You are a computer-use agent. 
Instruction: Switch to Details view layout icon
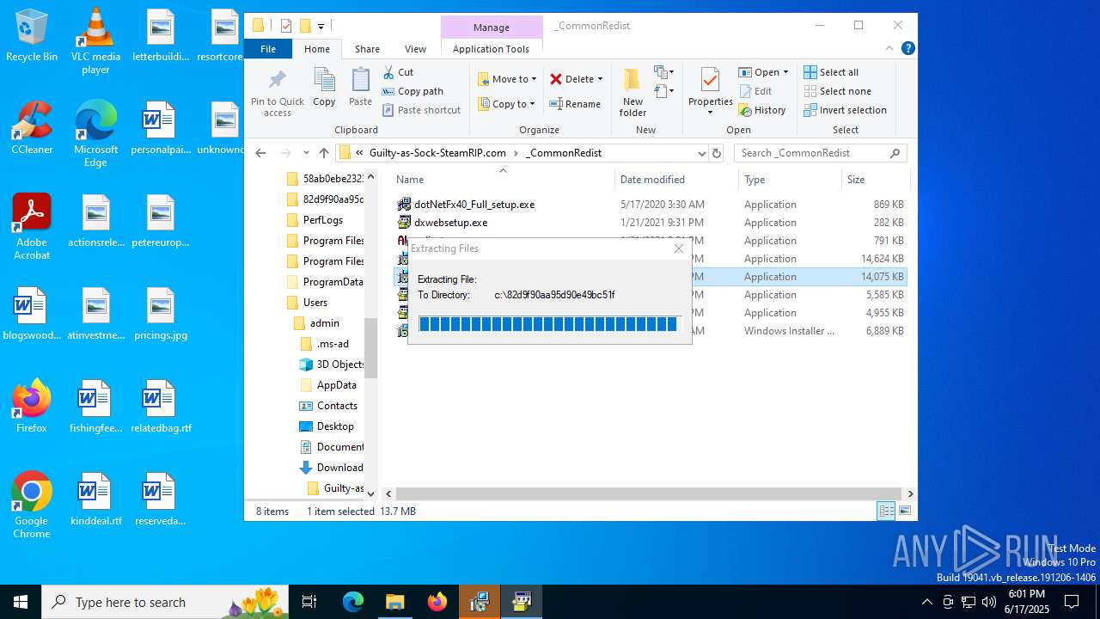(x=885, y=512)
